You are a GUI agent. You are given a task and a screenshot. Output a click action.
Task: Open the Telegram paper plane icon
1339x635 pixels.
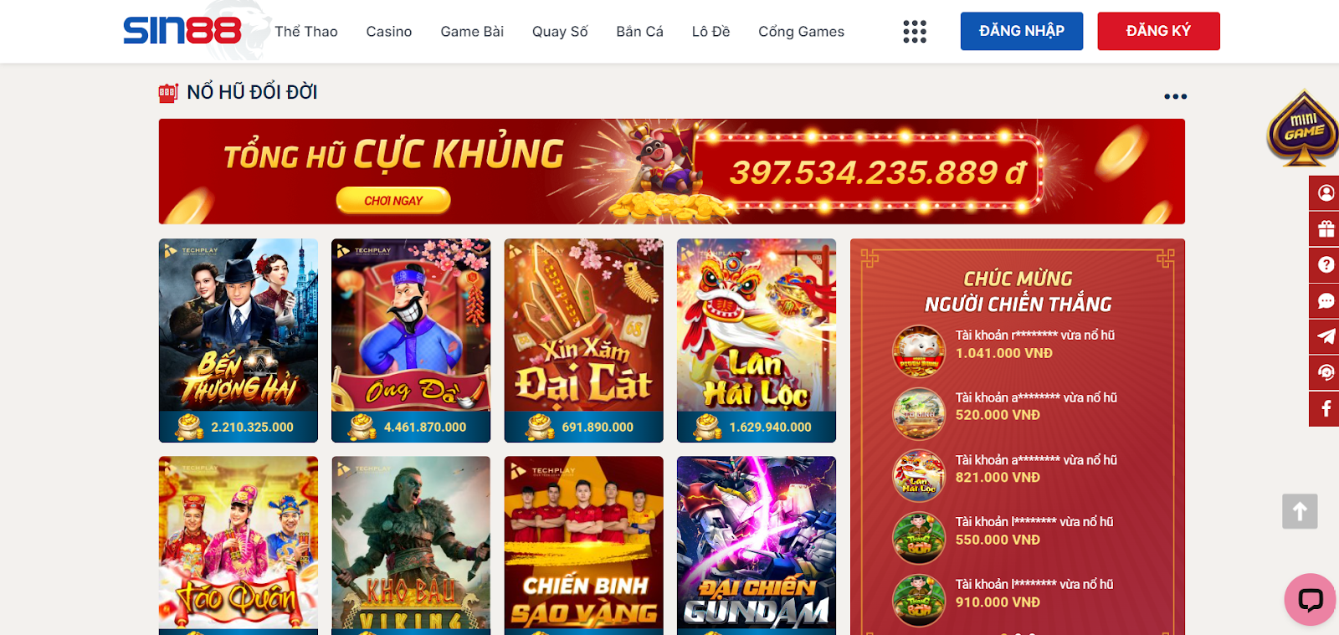[1326, 337]
